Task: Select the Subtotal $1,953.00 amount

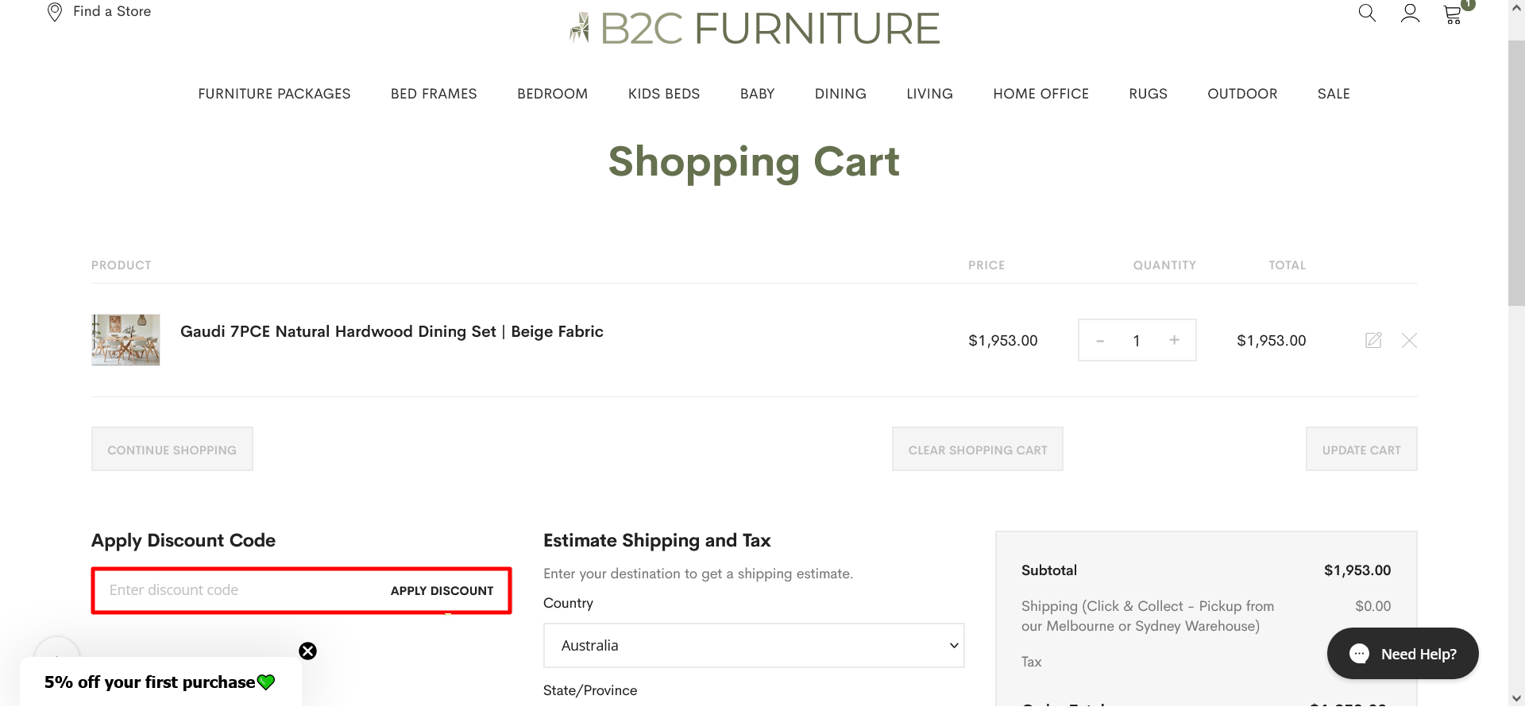Action: 1357,570
